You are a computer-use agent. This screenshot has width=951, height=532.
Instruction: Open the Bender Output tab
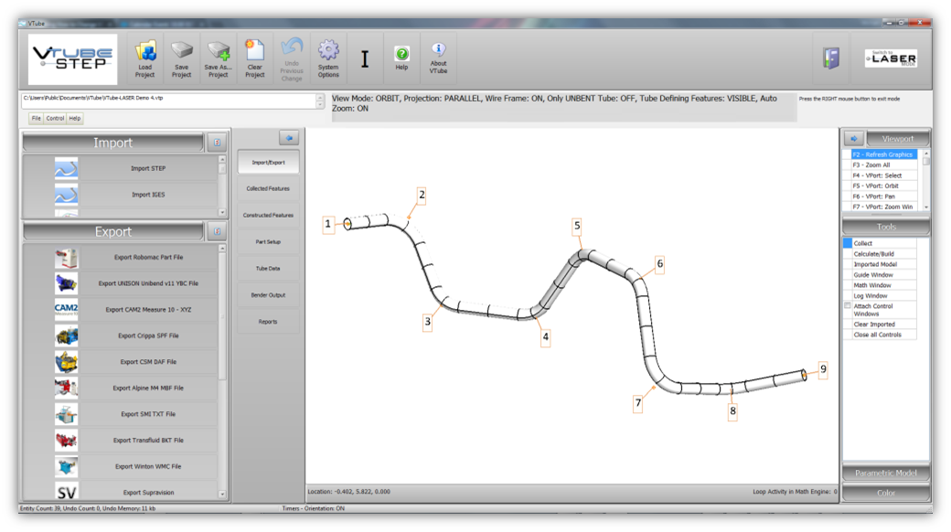pos(268,295)
